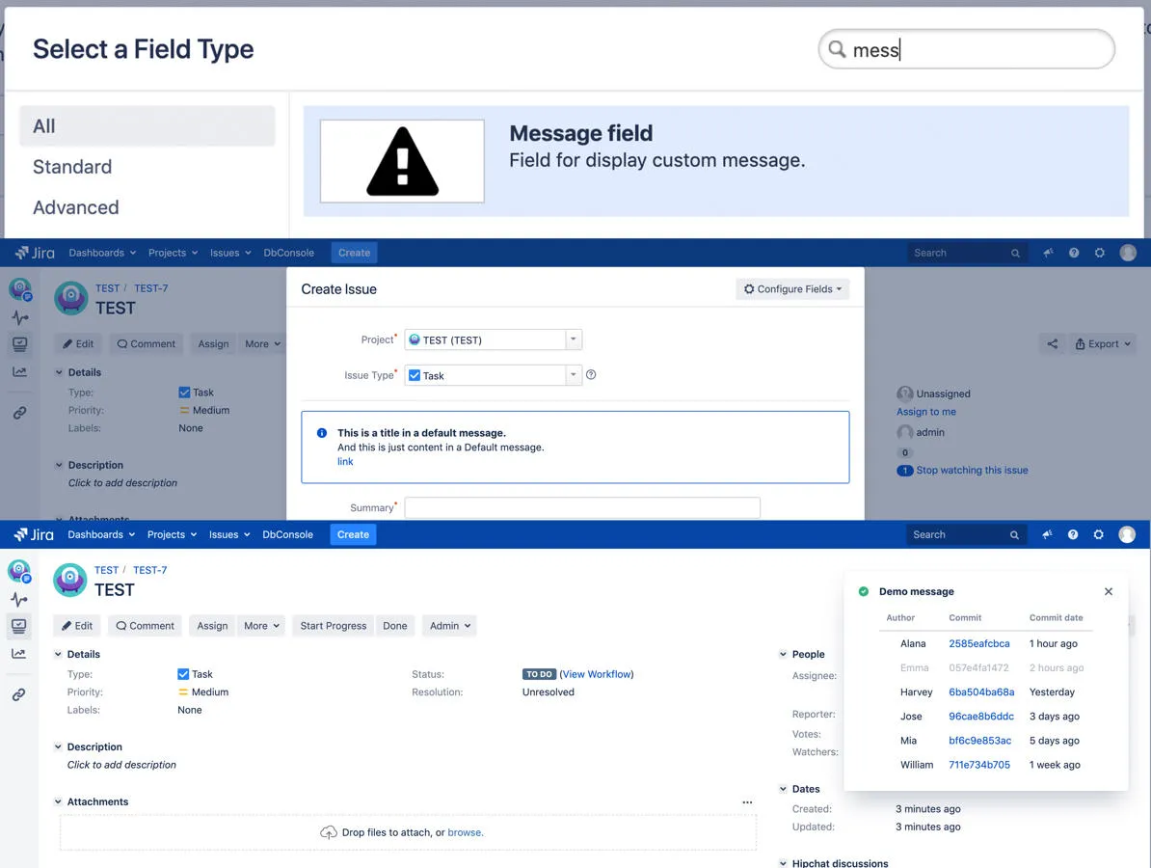Open Dashboards menu in the bottom header
The image size is (1151, 868).
[101, 534]
